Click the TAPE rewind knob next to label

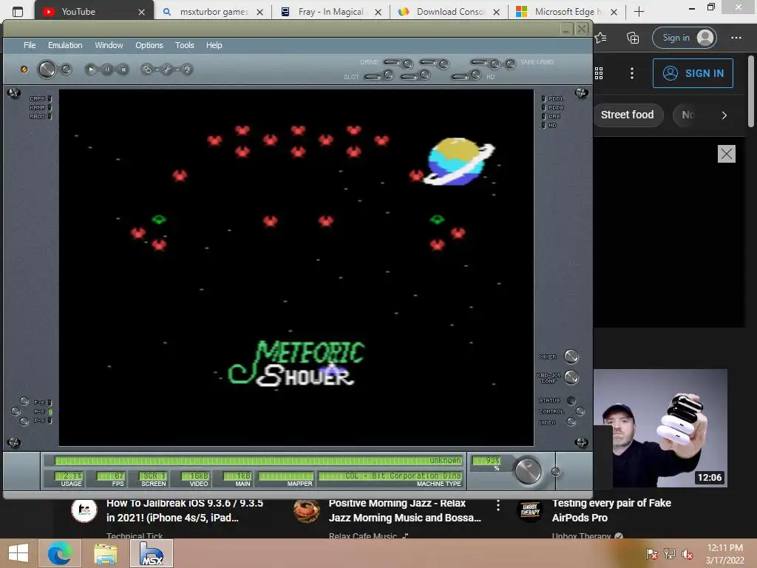[510, 64]
